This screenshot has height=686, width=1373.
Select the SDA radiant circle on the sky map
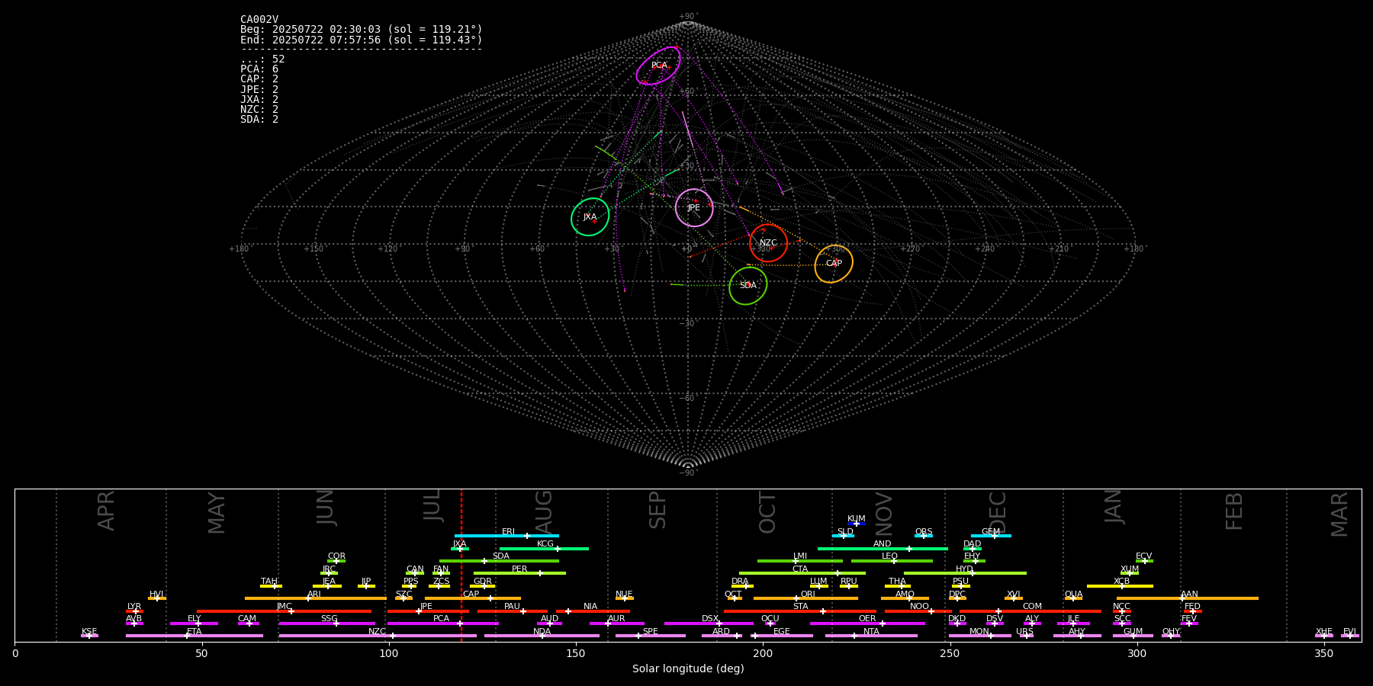pos(748,286)
